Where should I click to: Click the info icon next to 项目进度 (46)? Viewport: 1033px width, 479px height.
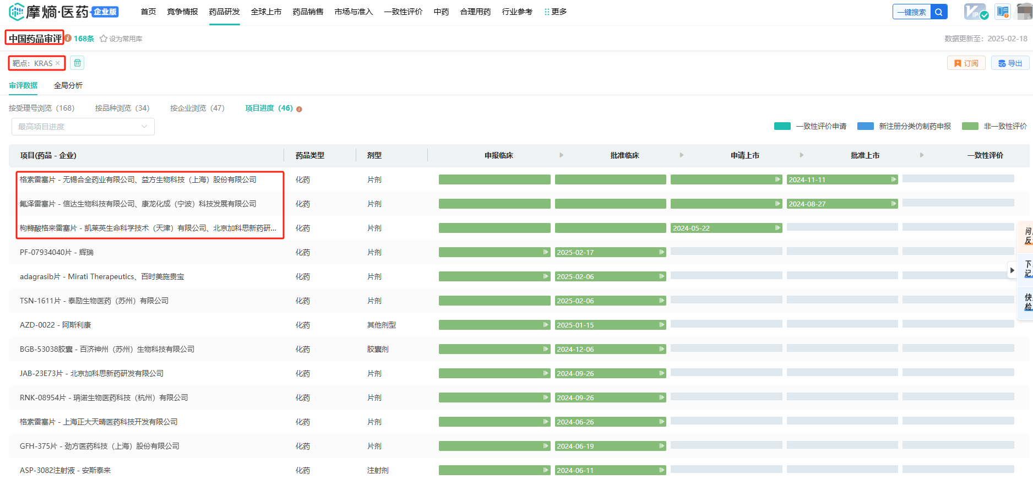(x=299, y=109)
